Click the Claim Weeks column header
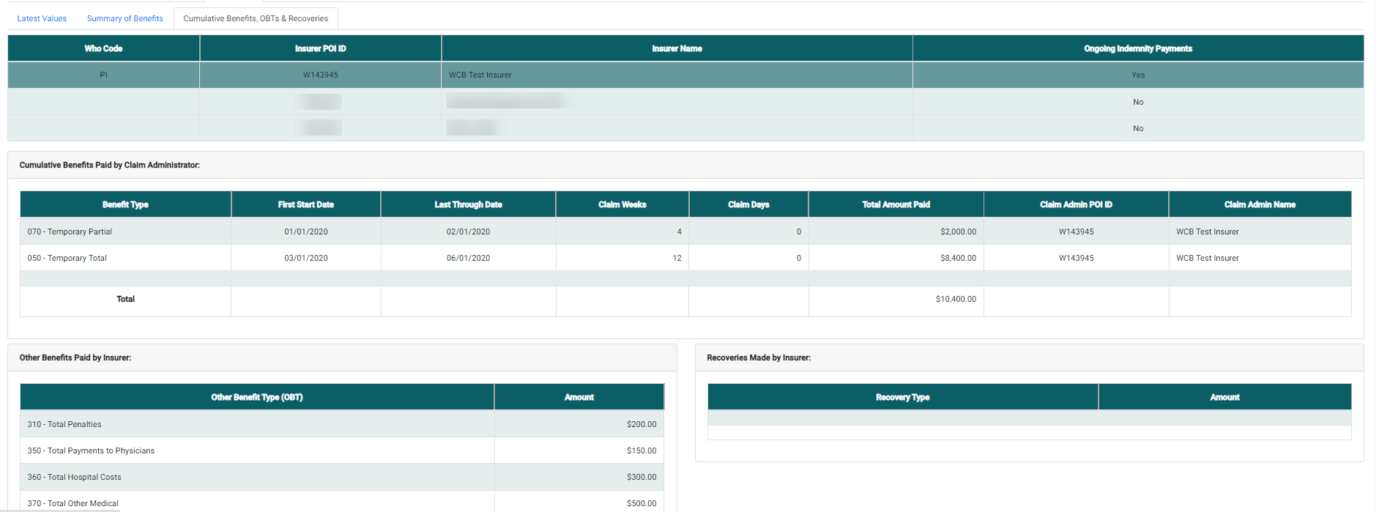The width and height of the screenshot is (1379, 512). tap(622, 204)
